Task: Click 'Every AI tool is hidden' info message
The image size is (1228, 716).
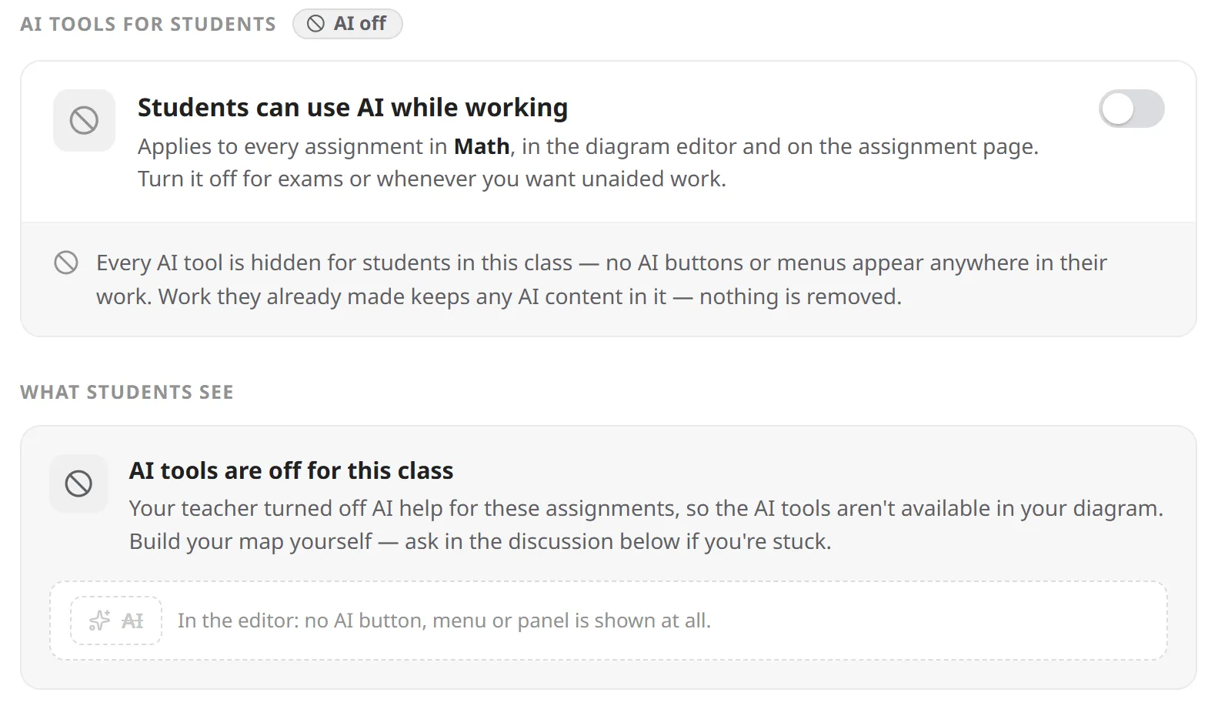Action: [602, 279]
